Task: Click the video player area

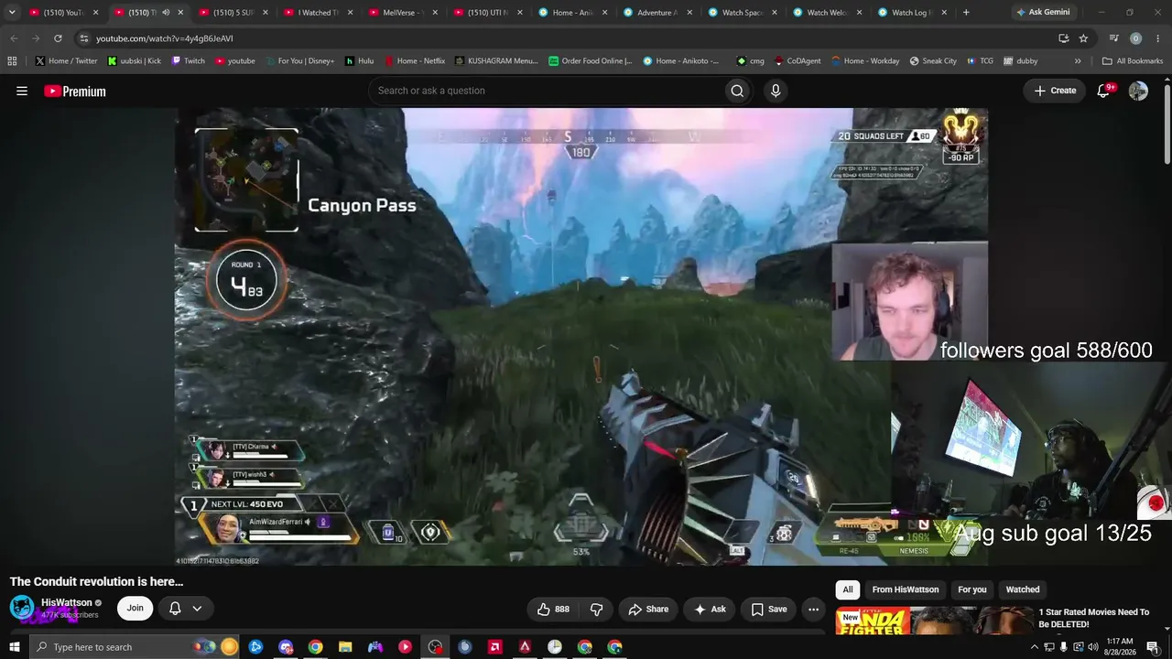Action: (x=581, y=337)
